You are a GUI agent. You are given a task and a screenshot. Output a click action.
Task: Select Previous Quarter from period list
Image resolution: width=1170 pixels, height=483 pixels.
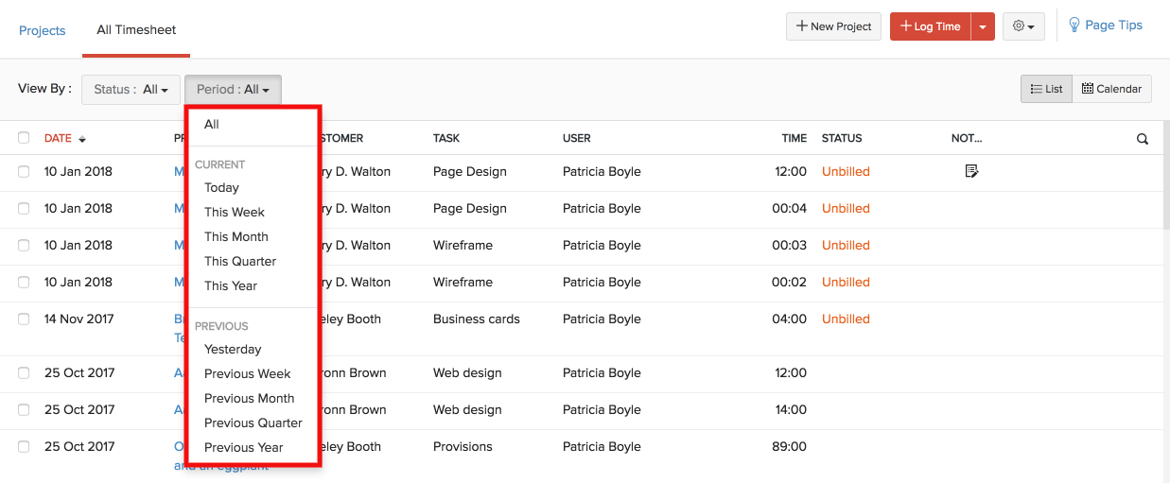[x=253, y=423]
